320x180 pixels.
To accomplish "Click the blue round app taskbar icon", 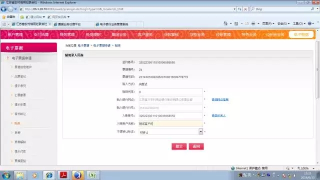I will pyautogui.click(x=78, y=175).
